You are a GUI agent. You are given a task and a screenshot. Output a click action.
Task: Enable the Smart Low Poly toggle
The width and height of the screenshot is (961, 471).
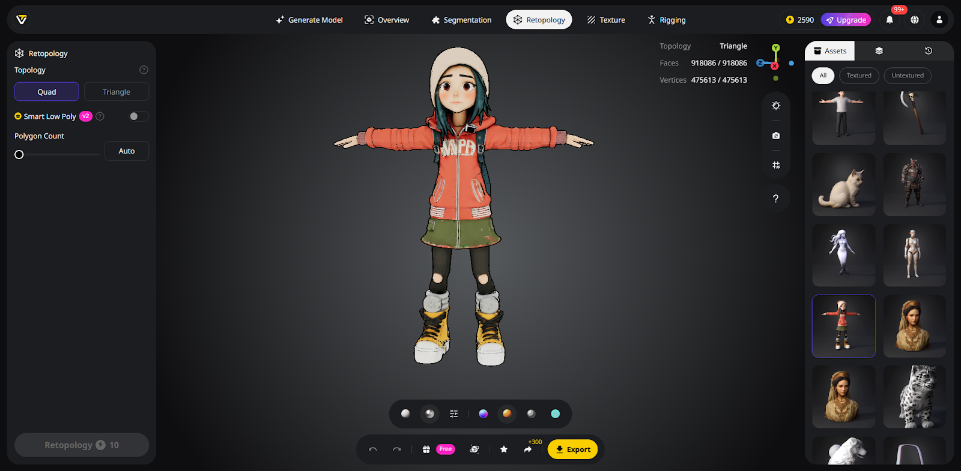click(x=138, y=116)
